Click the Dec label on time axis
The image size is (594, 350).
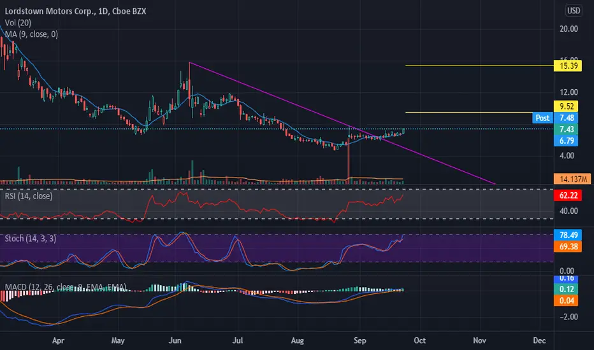pyautogui.click(x=539, y=340)
